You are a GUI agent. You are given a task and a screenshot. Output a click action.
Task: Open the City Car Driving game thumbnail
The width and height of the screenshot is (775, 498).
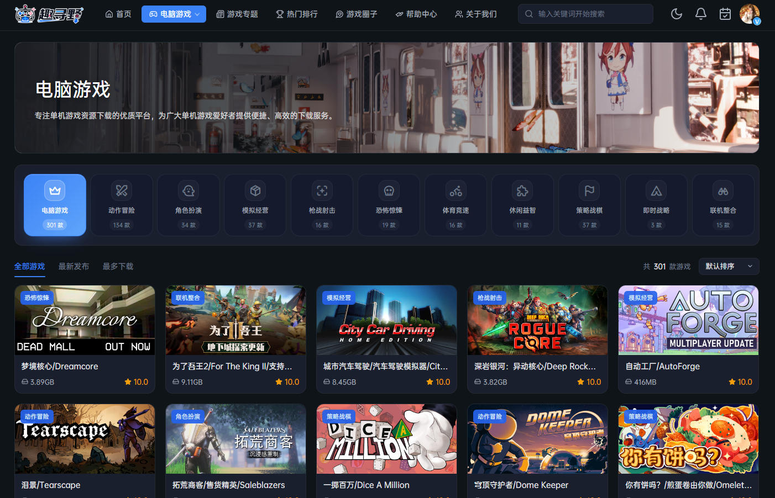[386, 320]
